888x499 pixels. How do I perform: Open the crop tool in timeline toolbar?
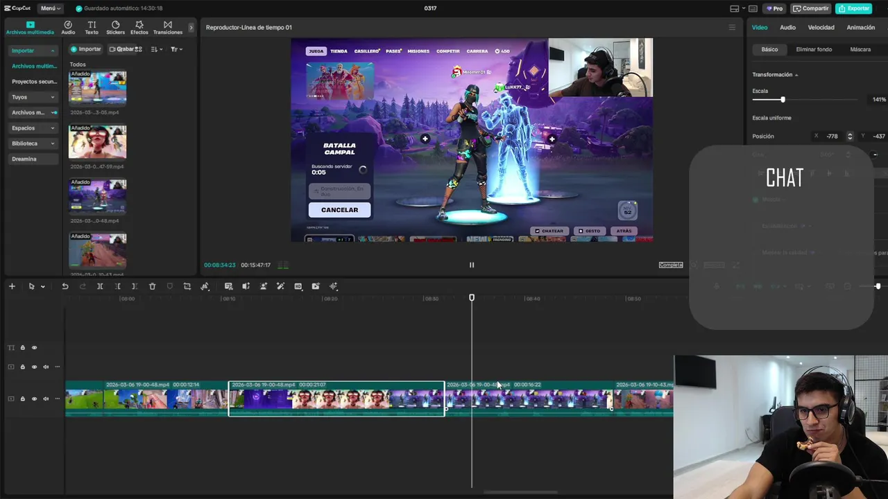(x=187, y=286)
